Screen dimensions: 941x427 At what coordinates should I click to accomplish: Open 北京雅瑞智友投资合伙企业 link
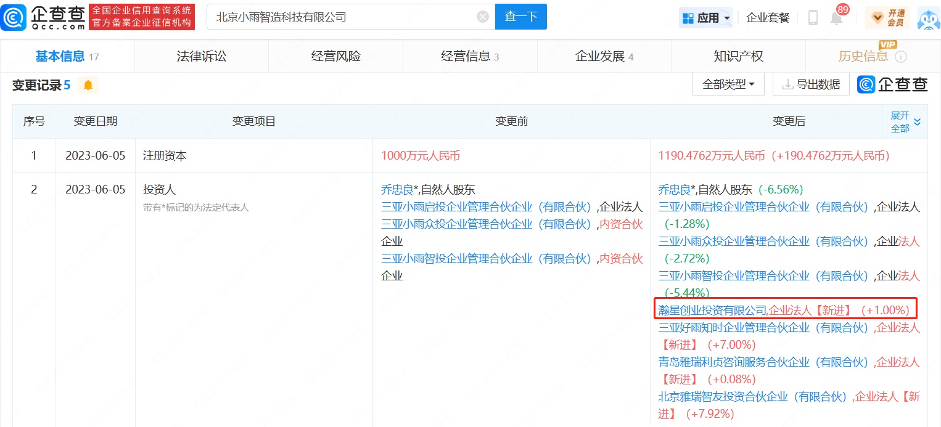[754, 397]
